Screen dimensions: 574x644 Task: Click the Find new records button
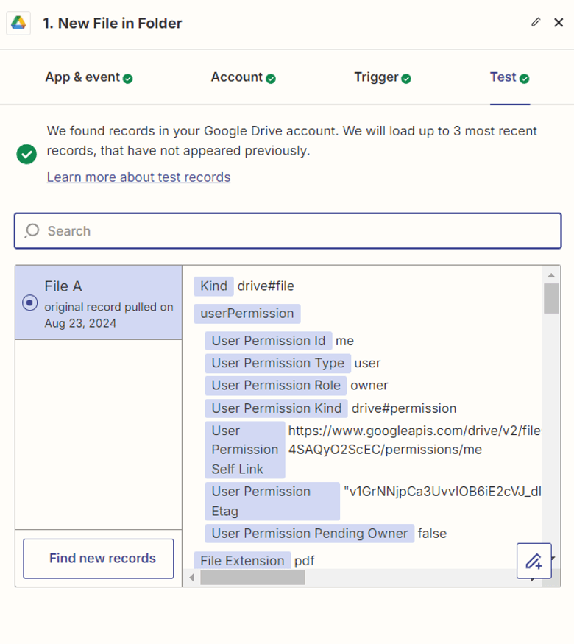(x=99, y=559)
